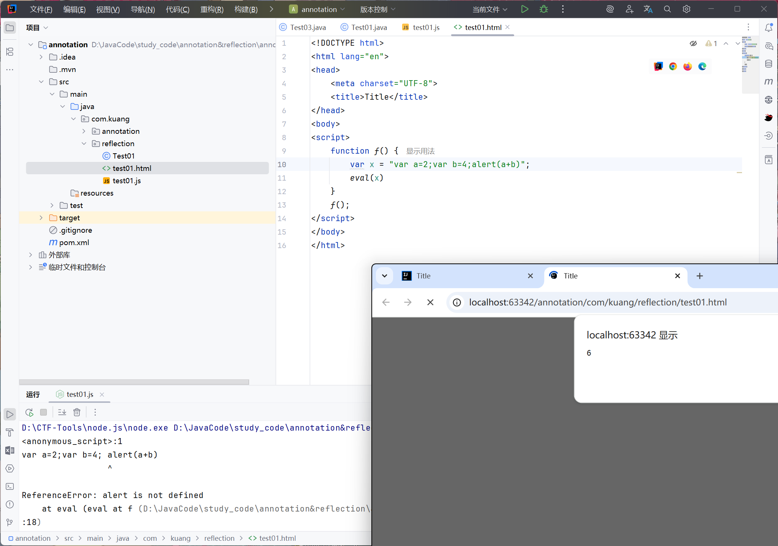
Task: Click the Rerun icon in run panel
Action: pos(29,412)
